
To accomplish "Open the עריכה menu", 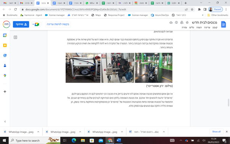I will [x=207, y=28].
